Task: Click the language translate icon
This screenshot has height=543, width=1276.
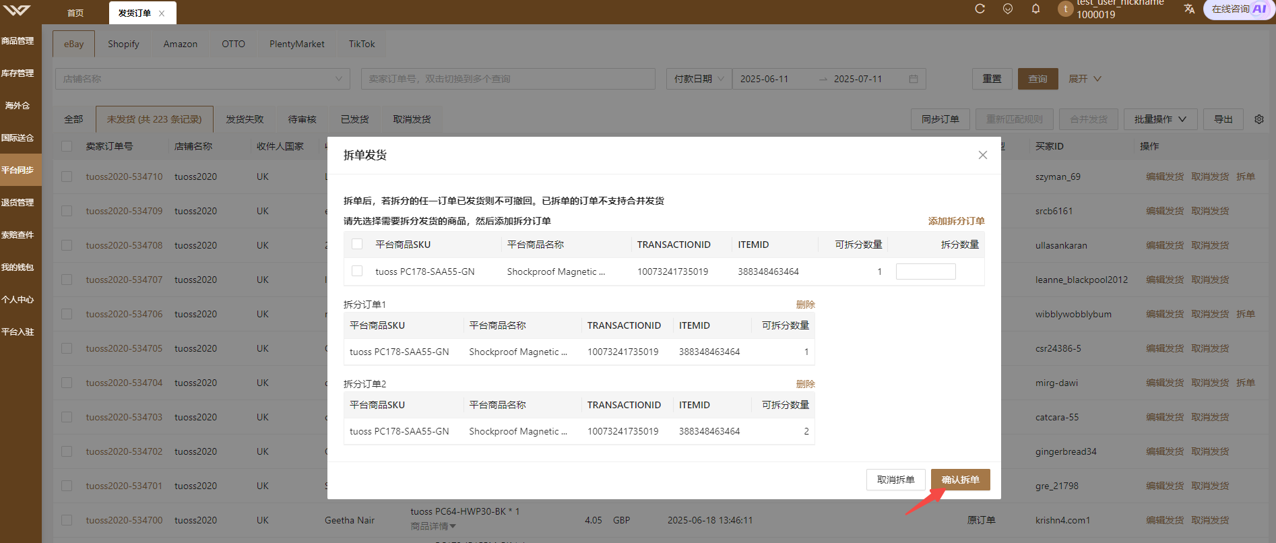Action: (x=1189, y=9)
